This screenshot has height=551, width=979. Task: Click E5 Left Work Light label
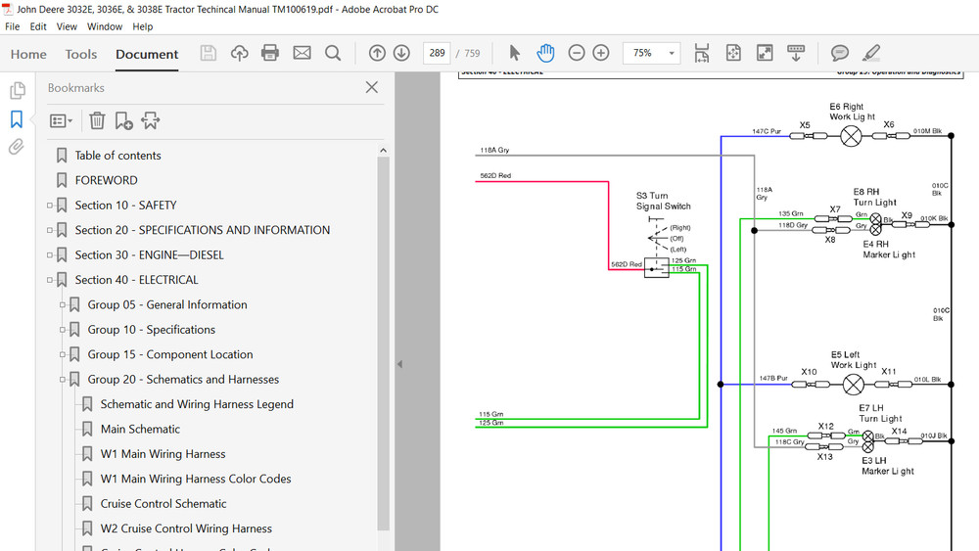click(853, 359)
